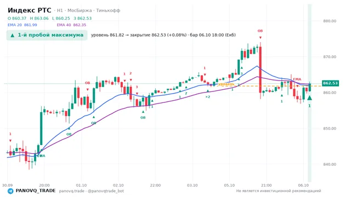Click the green EMA marker near 20:00
Screen dimensions: 351x197
(x=42, y=155)
